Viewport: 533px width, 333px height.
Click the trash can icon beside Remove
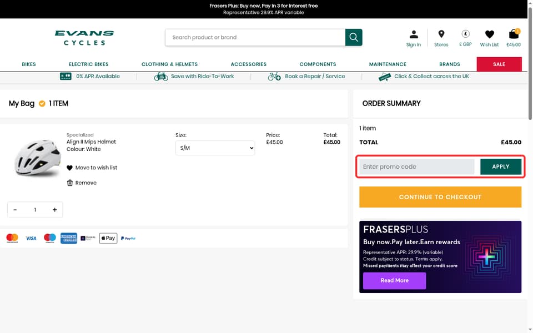pos(70,183)
